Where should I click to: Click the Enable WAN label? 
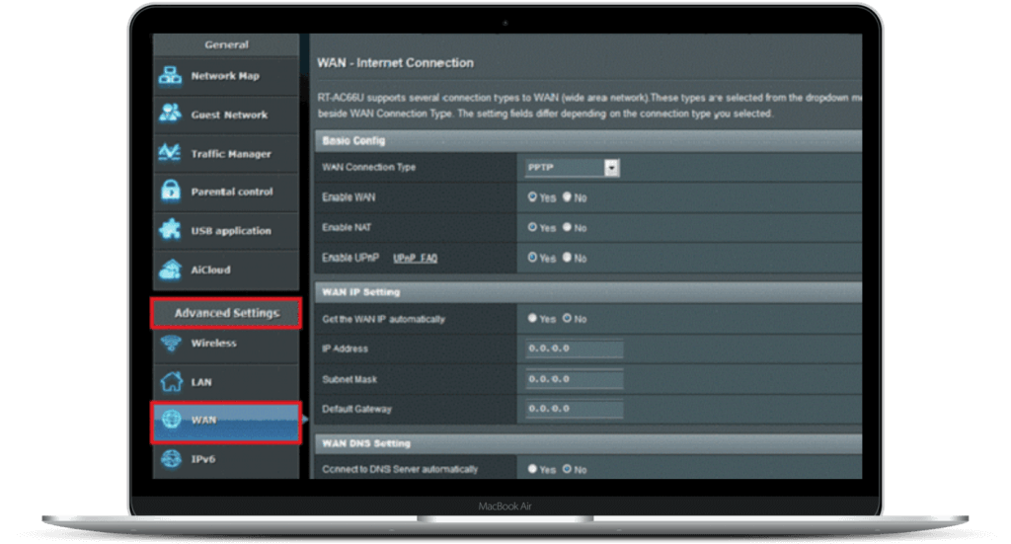349,197
